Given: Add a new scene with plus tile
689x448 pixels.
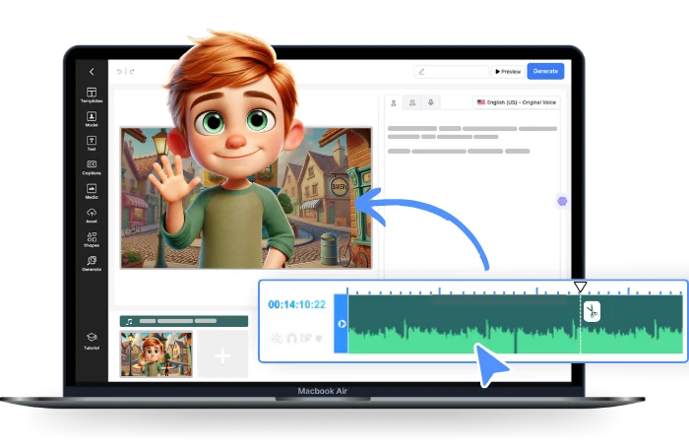Looking at the screenshot, I should click(x=222, y=355).
